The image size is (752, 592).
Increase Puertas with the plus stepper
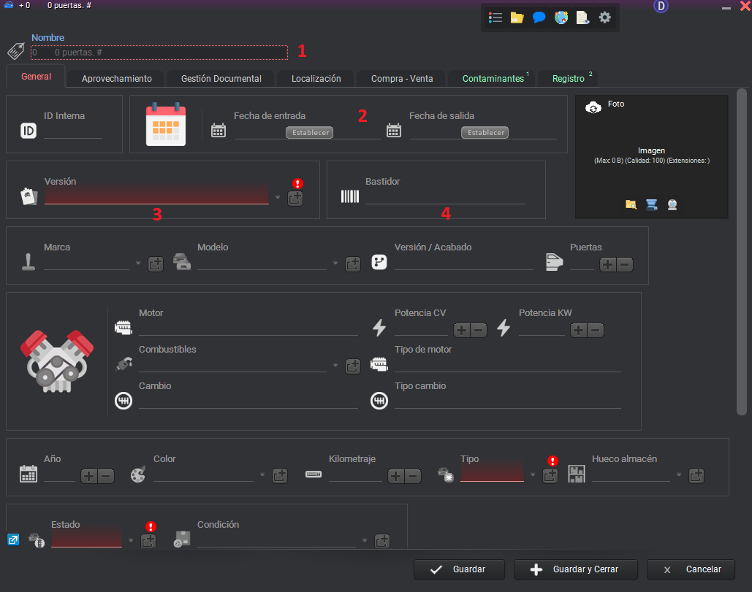coord(608,265)
